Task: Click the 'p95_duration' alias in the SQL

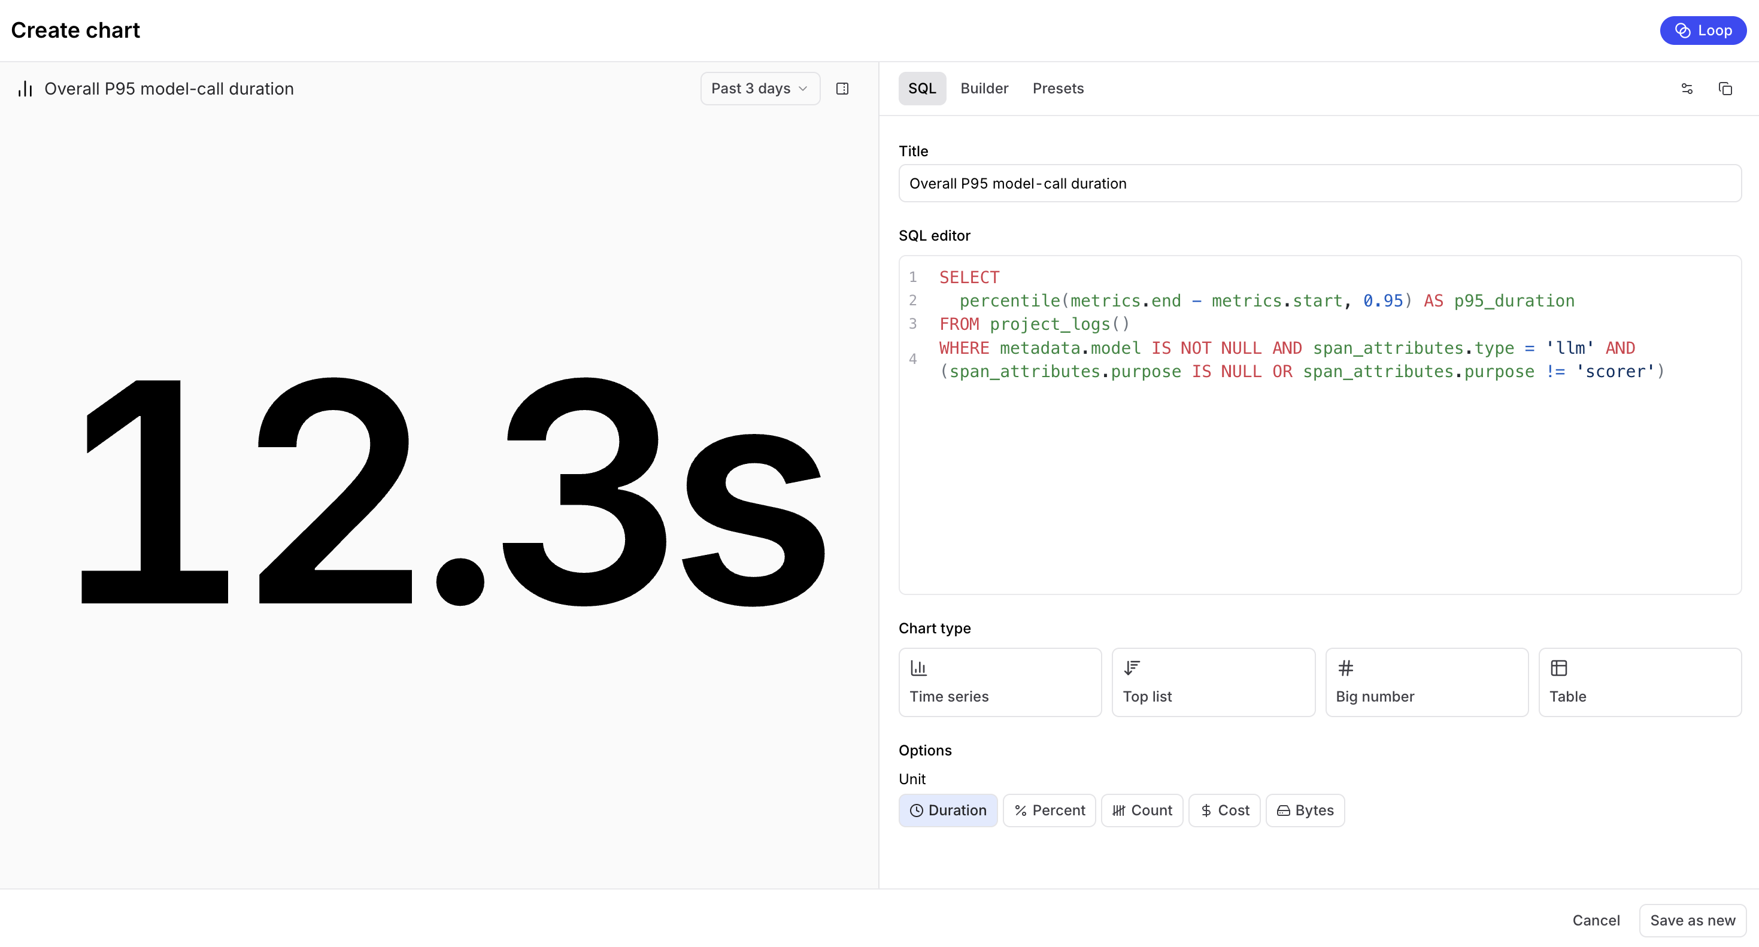Action: 1514,301
